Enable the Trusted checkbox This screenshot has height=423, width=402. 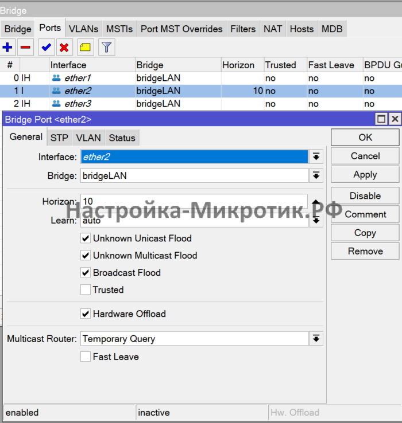[86, 290]
